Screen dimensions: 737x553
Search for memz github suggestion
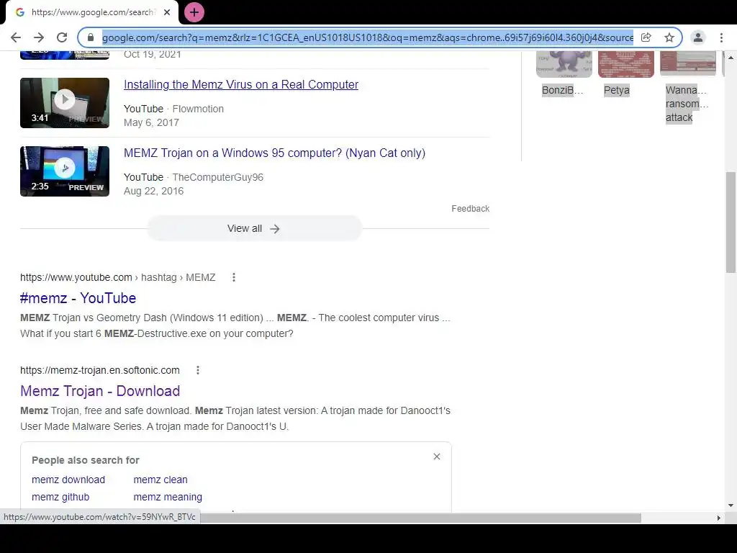pyautogui.click(x=60, y=497)
